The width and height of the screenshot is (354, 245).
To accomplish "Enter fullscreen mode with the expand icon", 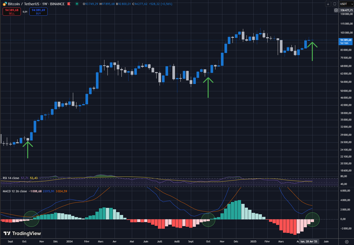I will click(334, 4).
